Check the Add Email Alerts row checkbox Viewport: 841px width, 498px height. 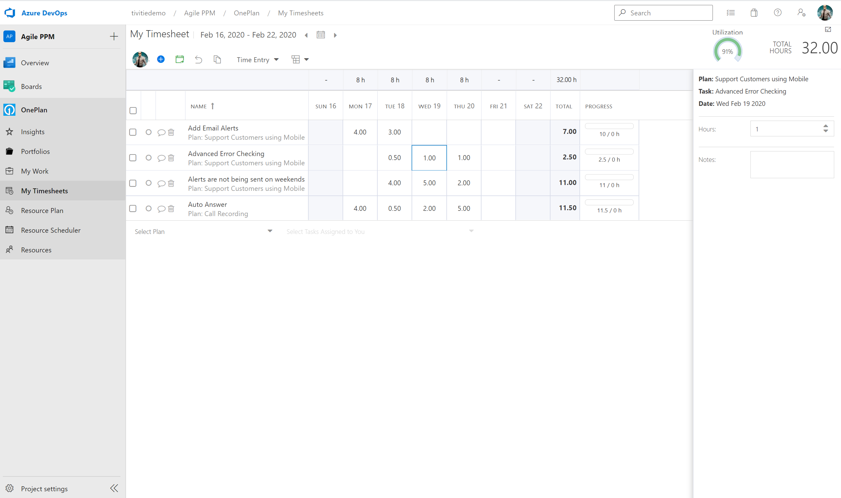[x=133, y=132]
